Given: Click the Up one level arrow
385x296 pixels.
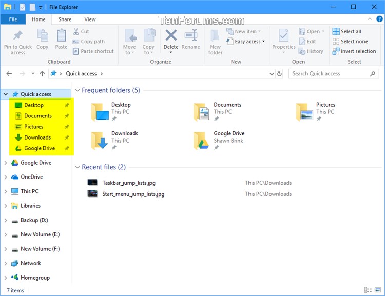Looking at the screenshot, I should (x=42, y=74).
